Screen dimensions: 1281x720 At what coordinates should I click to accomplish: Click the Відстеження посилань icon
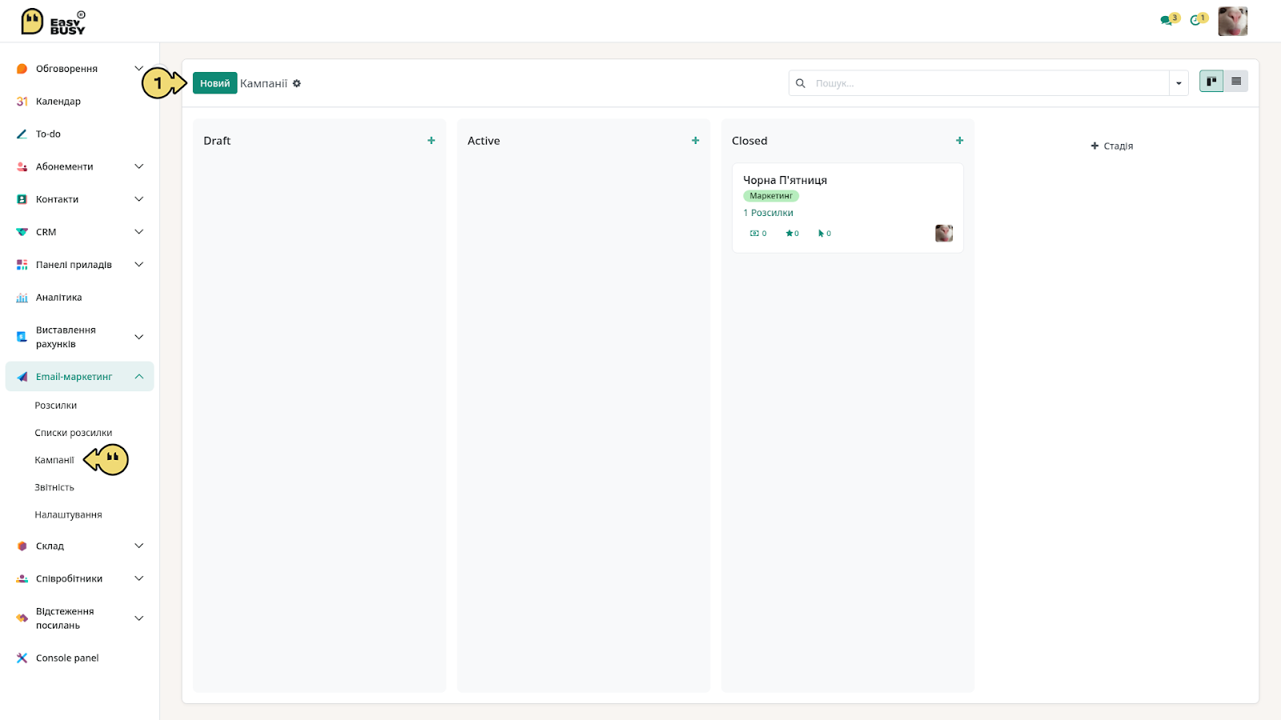click(x=22, y=618)
